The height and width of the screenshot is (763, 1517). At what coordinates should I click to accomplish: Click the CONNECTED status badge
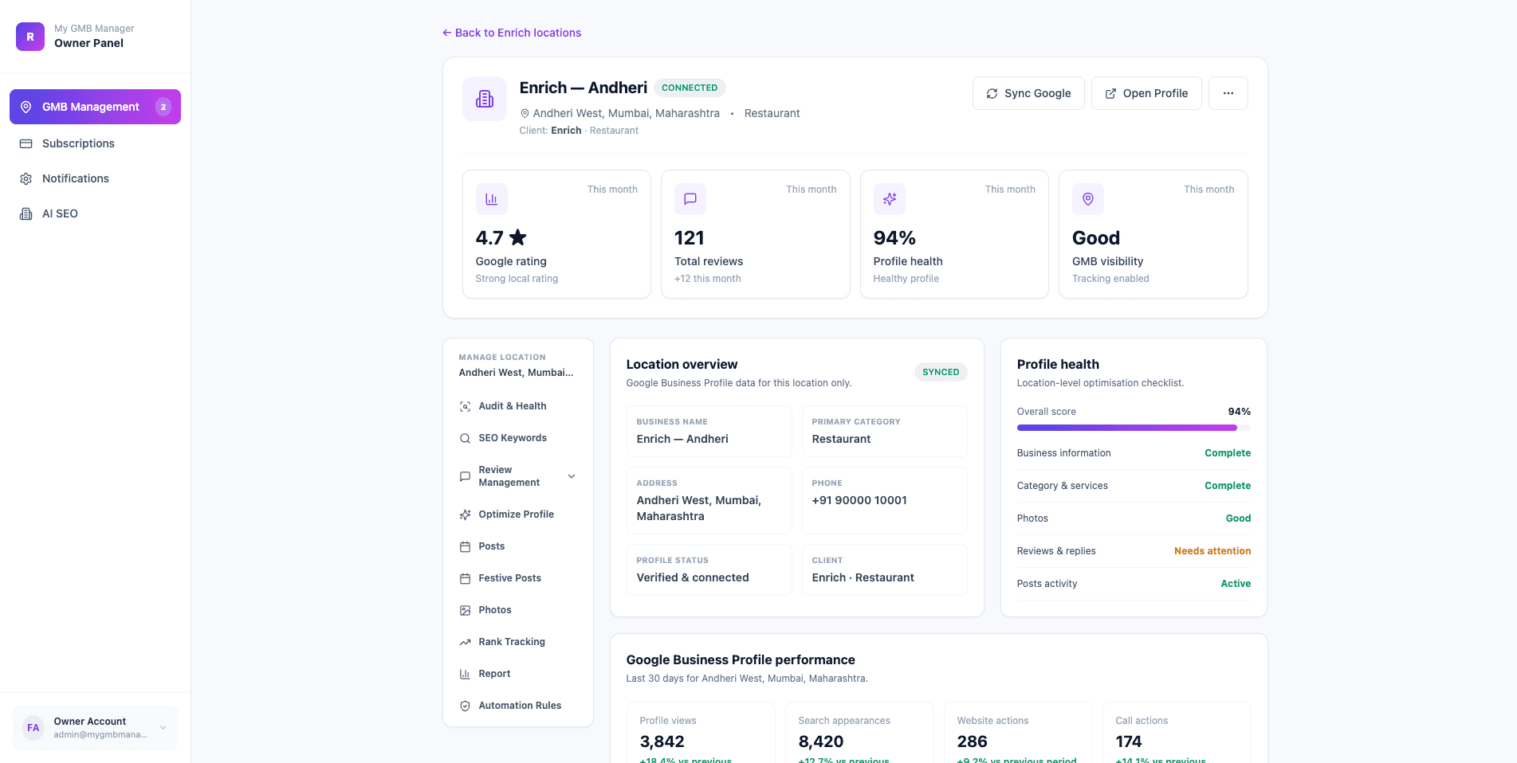(x=690, y=88)
